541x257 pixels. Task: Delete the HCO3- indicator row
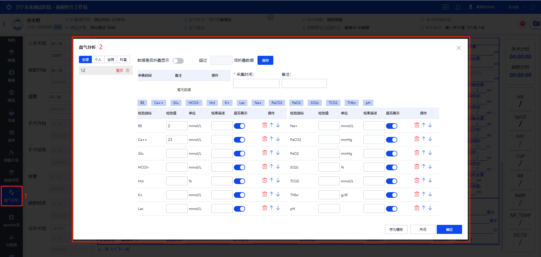(x=265, y=167)
